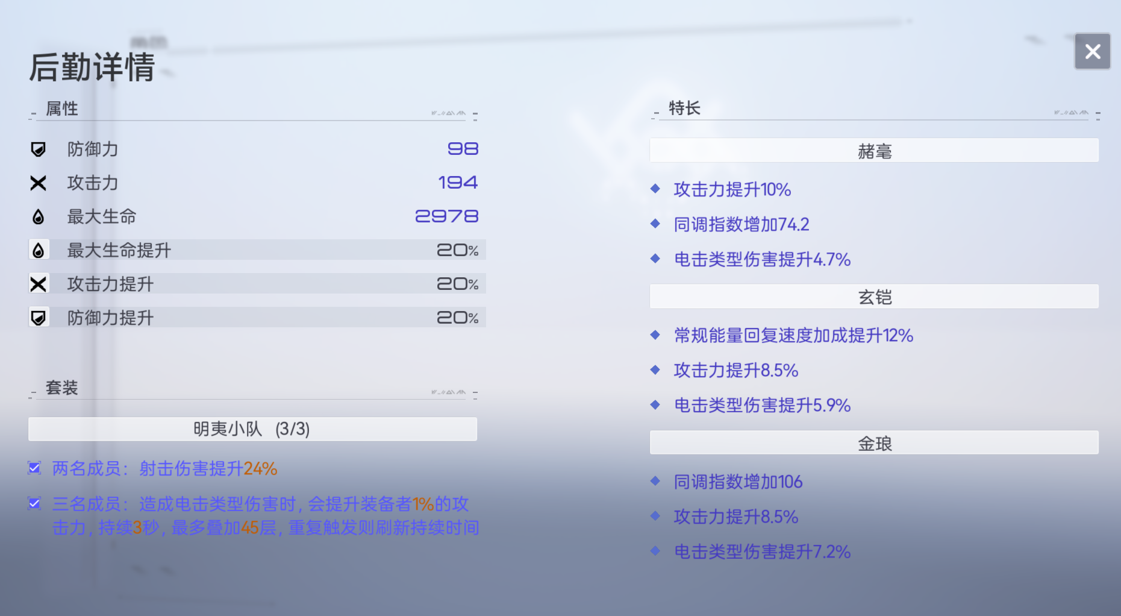This screenshot has height=616, width=1121.
Task: Click the diamond bullet beside 常规能量回复速度加成提升12%
Action: coord(655,335)
